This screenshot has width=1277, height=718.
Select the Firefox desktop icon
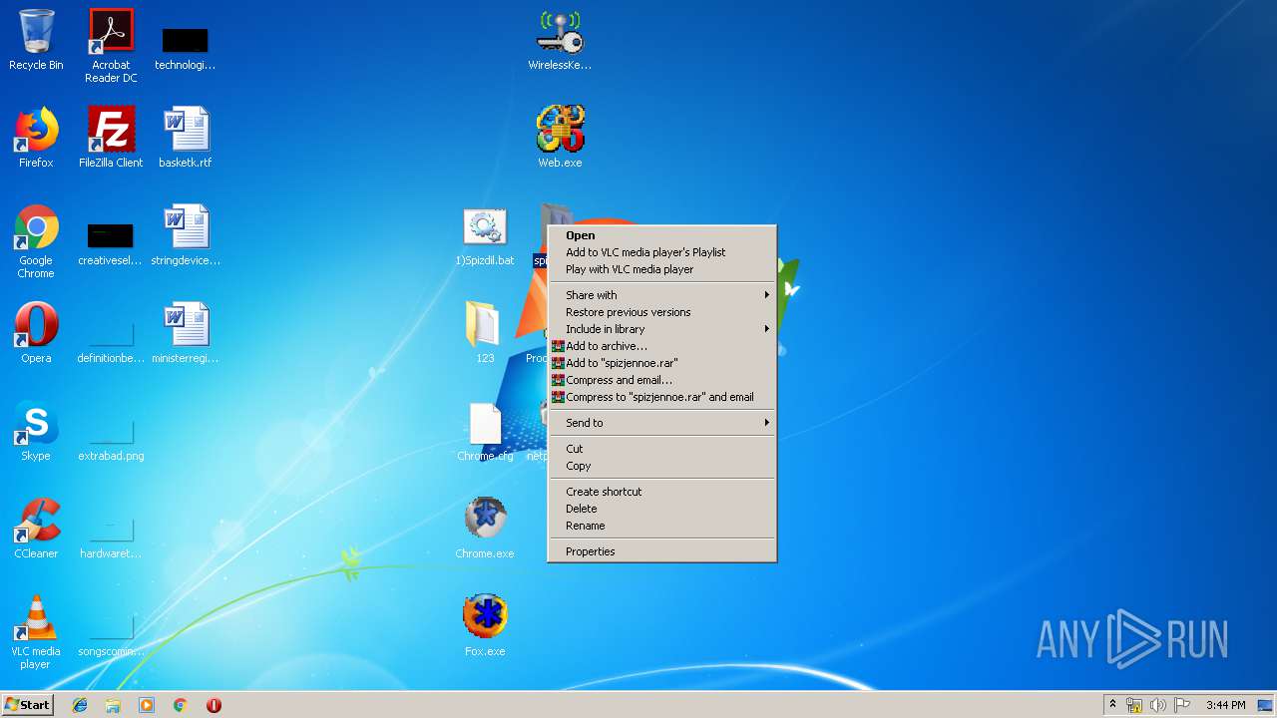[x=36, y=138]
